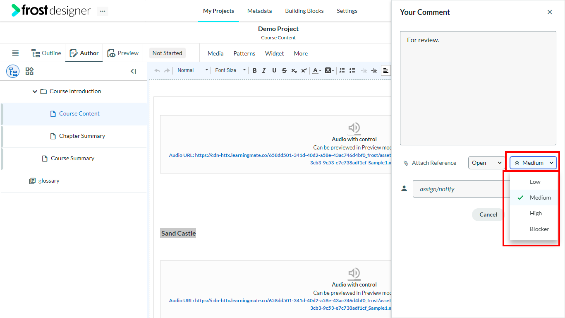Screen dimensions: 565x318
Task: Switch to the Building Blocks tab
Action: [x=304, y=11]
